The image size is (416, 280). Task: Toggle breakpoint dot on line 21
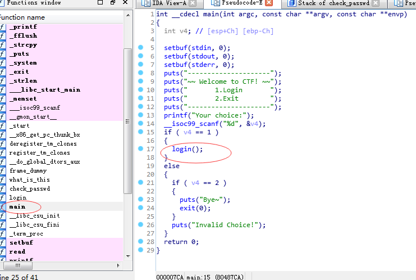pos(140,182)
